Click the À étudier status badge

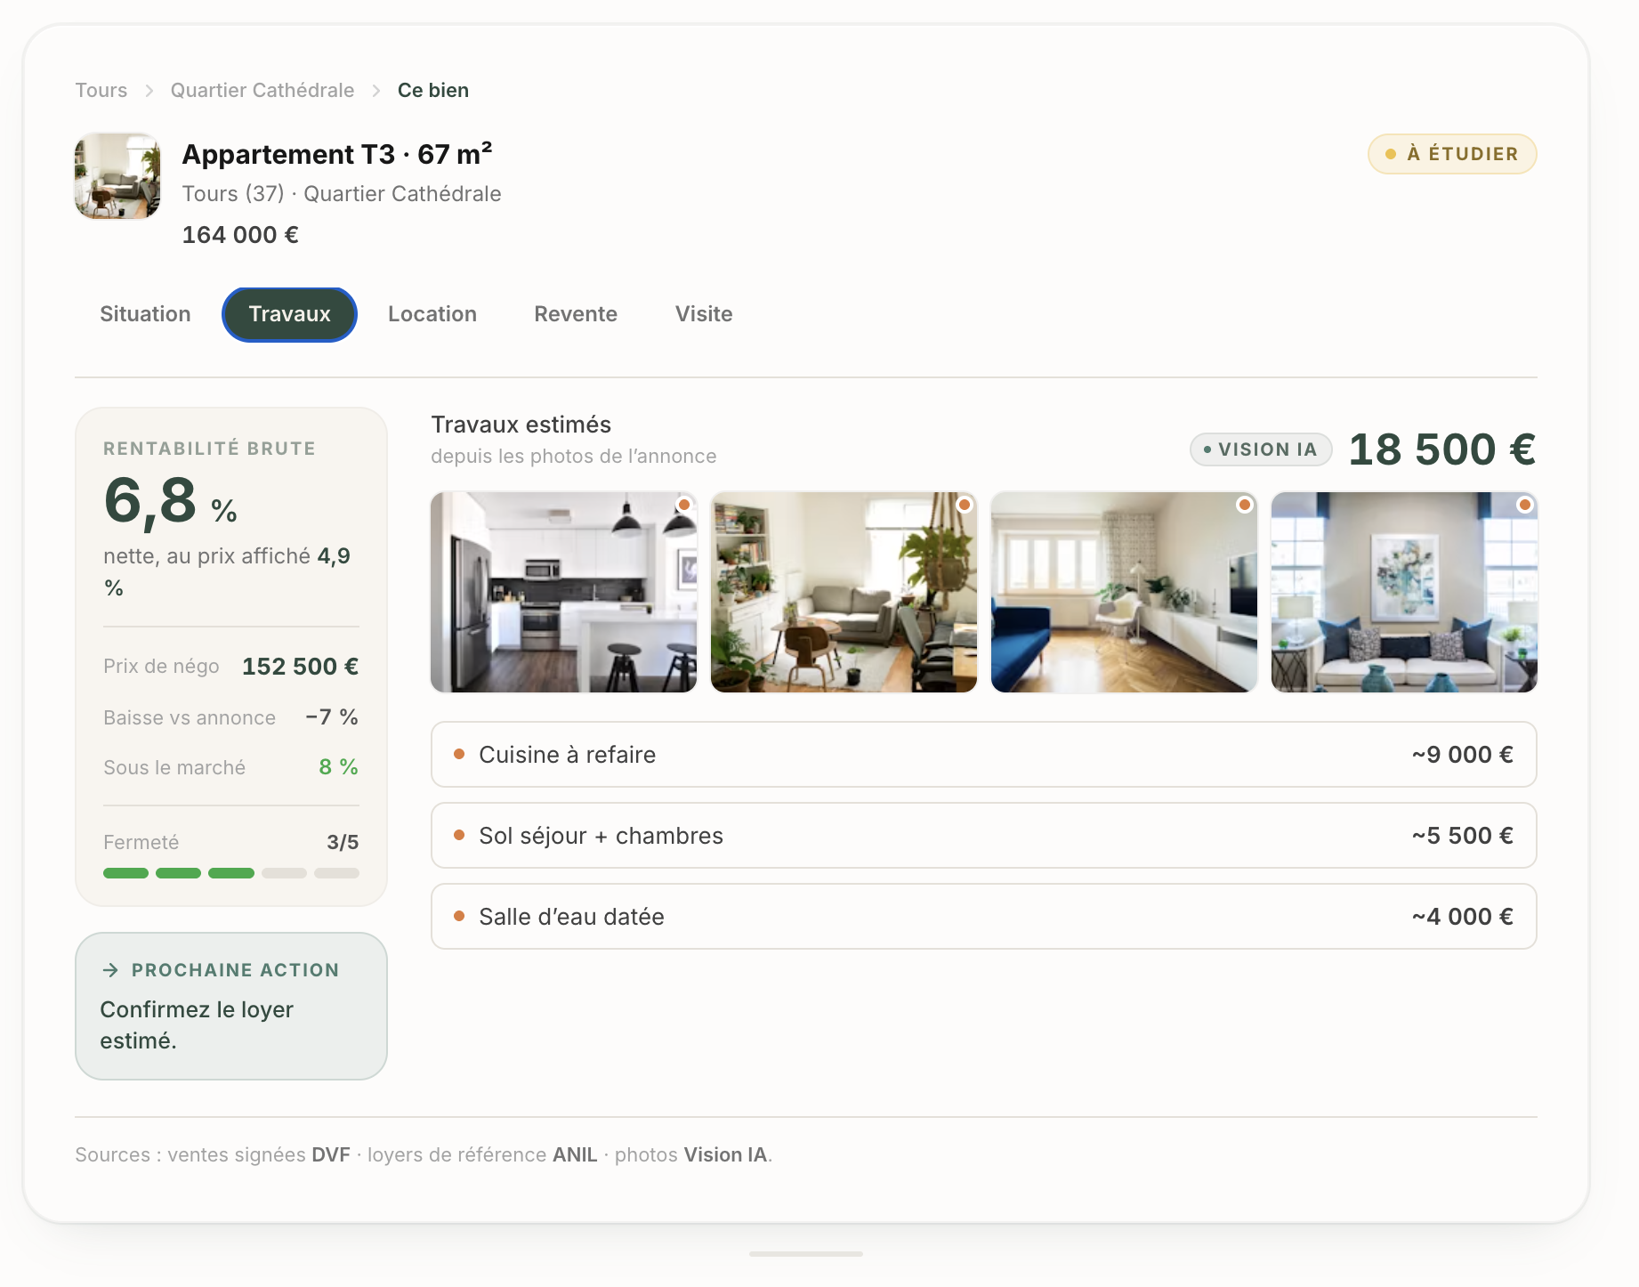(1452, 154)
